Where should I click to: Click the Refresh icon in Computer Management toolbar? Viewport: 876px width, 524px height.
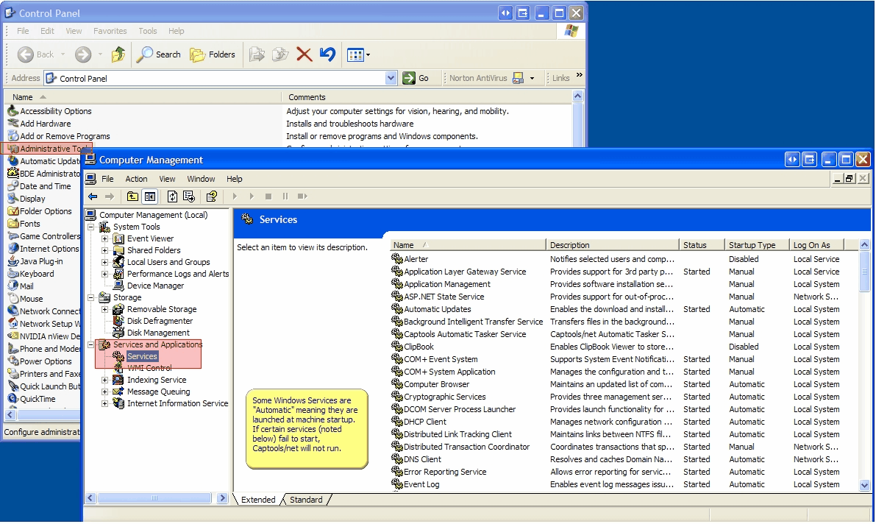coord(173,196)
